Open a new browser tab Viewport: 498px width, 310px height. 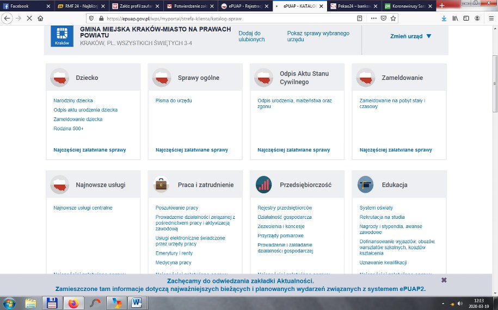[x=442, y=5]
